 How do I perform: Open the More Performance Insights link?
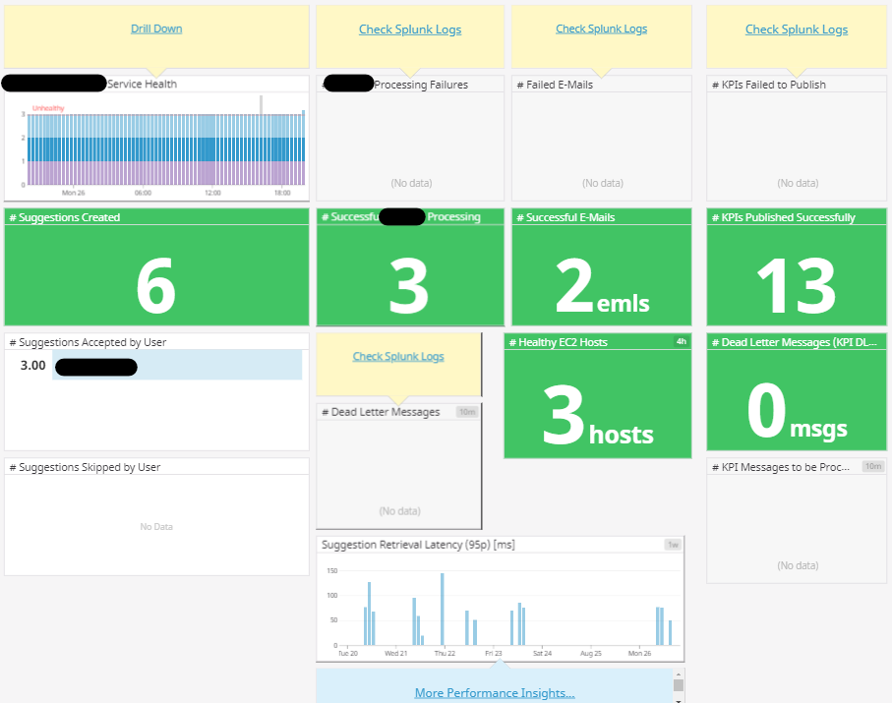coord(494,692)
